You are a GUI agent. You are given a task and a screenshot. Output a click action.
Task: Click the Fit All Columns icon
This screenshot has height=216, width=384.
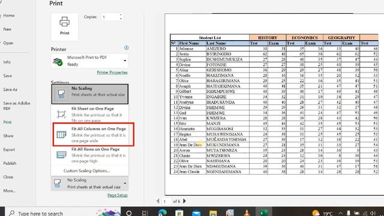61,134
